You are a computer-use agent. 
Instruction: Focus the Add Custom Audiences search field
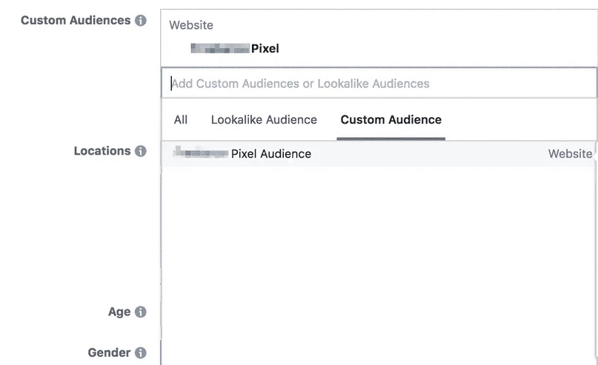point(379,83)
